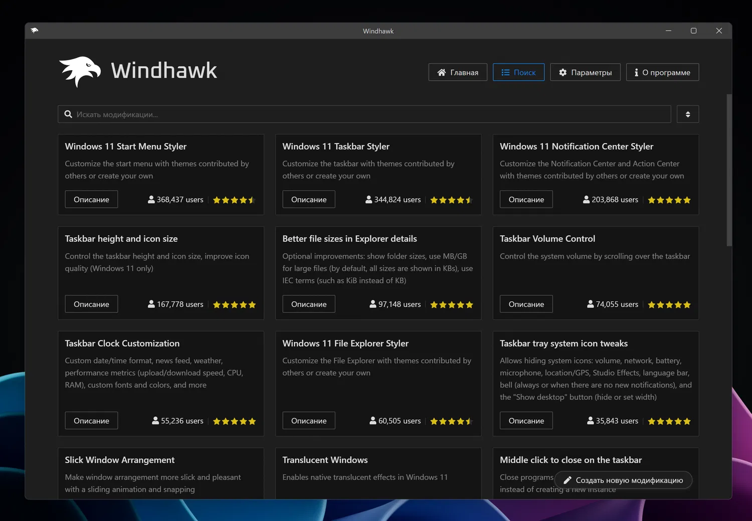Click the star rating of Taskbar tray system icon tweaks
752x521 pixels.
[x=669, y=421]
